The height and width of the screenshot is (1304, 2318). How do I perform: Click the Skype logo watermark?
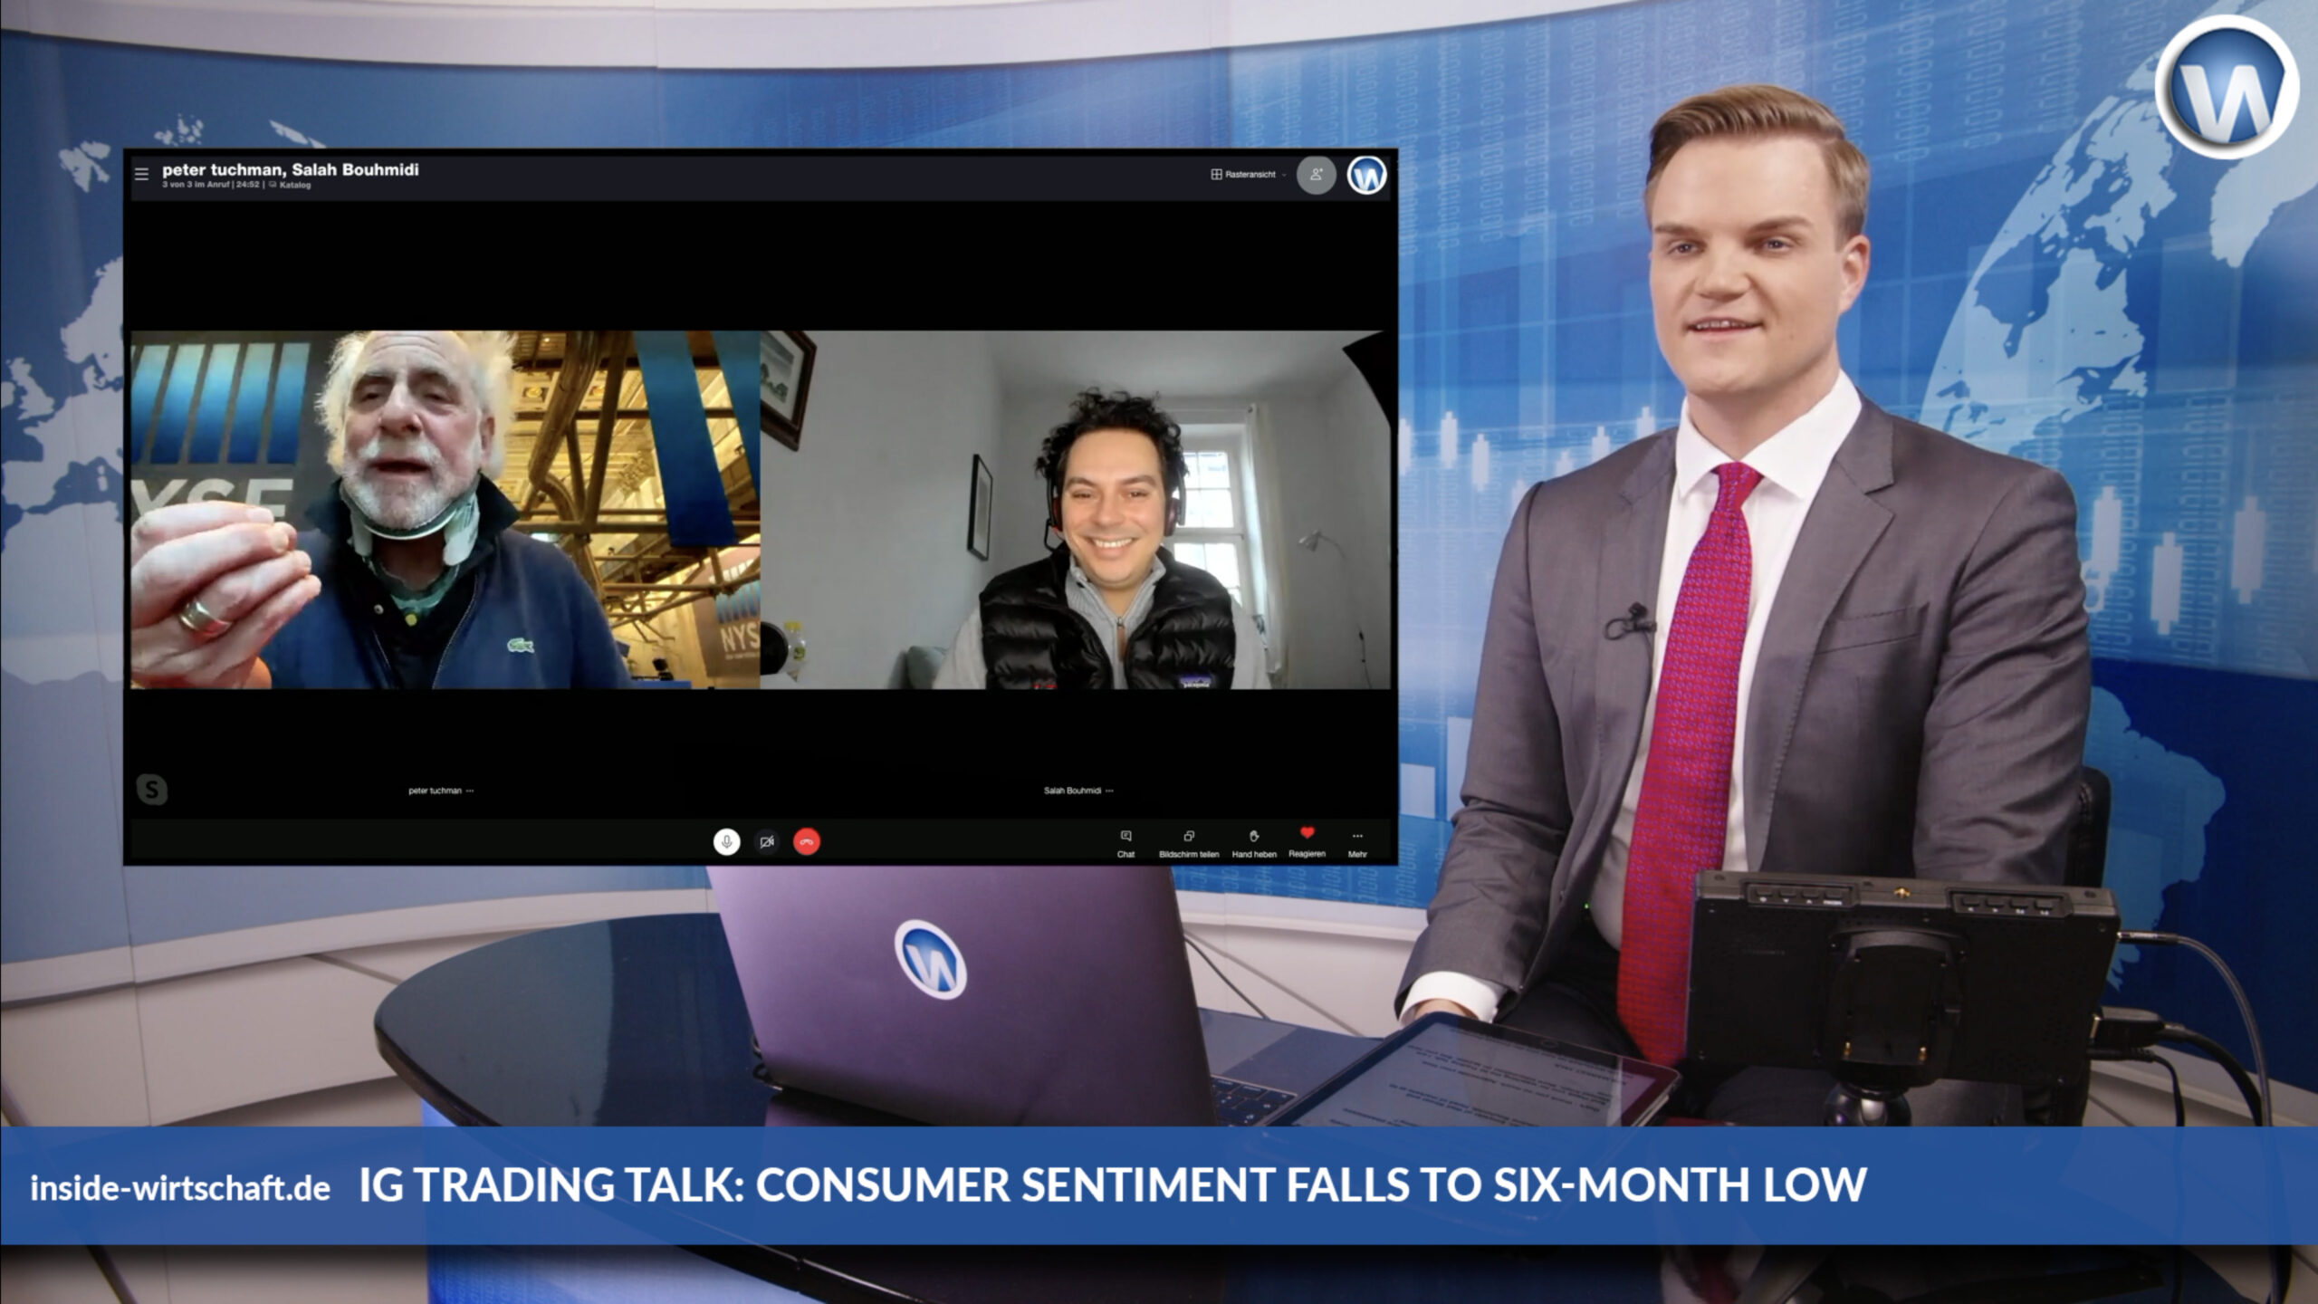(152, 790)
